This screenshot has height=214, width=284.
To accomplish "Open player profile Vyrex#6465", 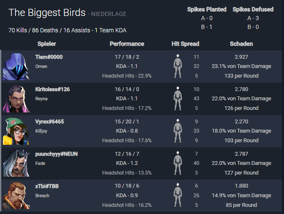I will coord(50,121).
